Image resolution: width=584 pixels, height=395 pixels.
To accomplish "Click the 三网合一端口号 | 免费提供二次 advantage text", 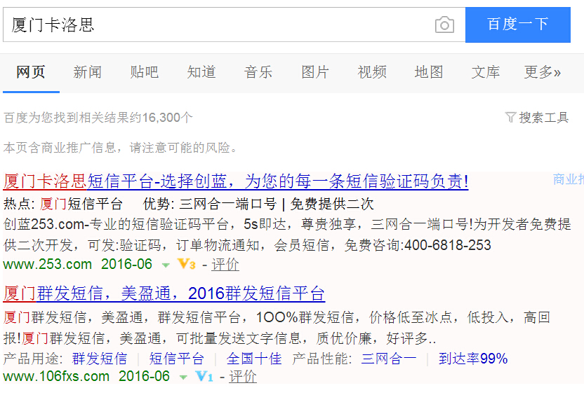I will point(277,204).
